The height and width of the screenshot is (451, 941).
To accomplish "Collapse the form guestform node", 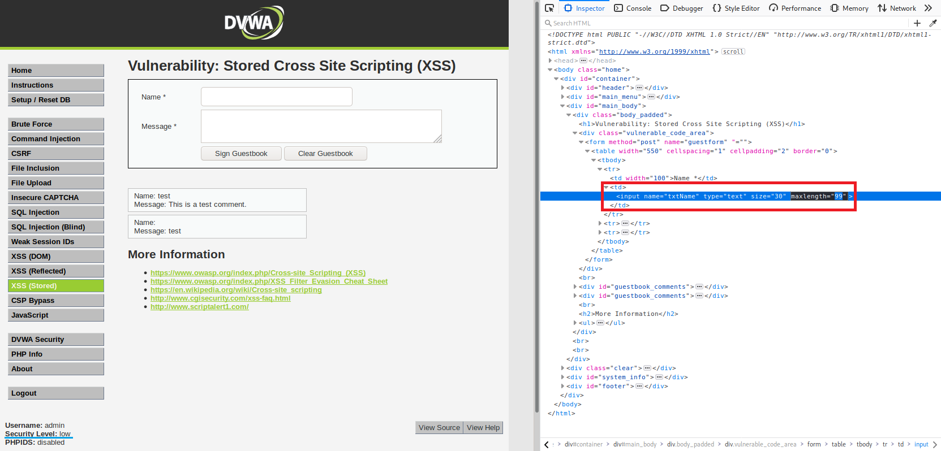I will (581, 142).
